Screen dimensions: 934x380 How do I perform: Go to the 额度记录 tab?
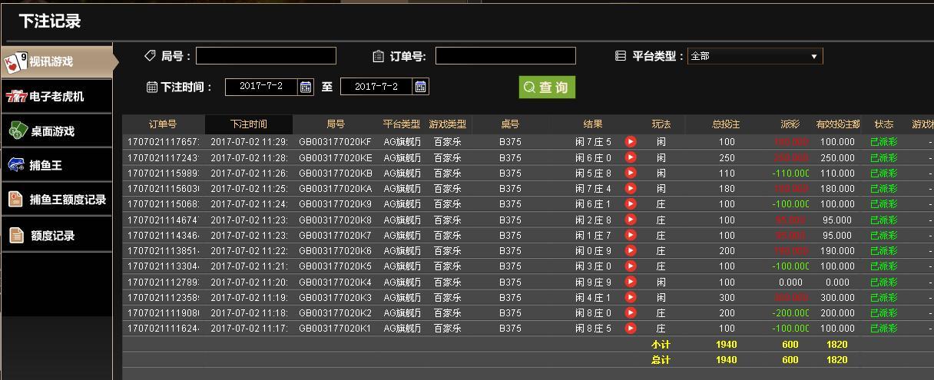pos(56,236)
